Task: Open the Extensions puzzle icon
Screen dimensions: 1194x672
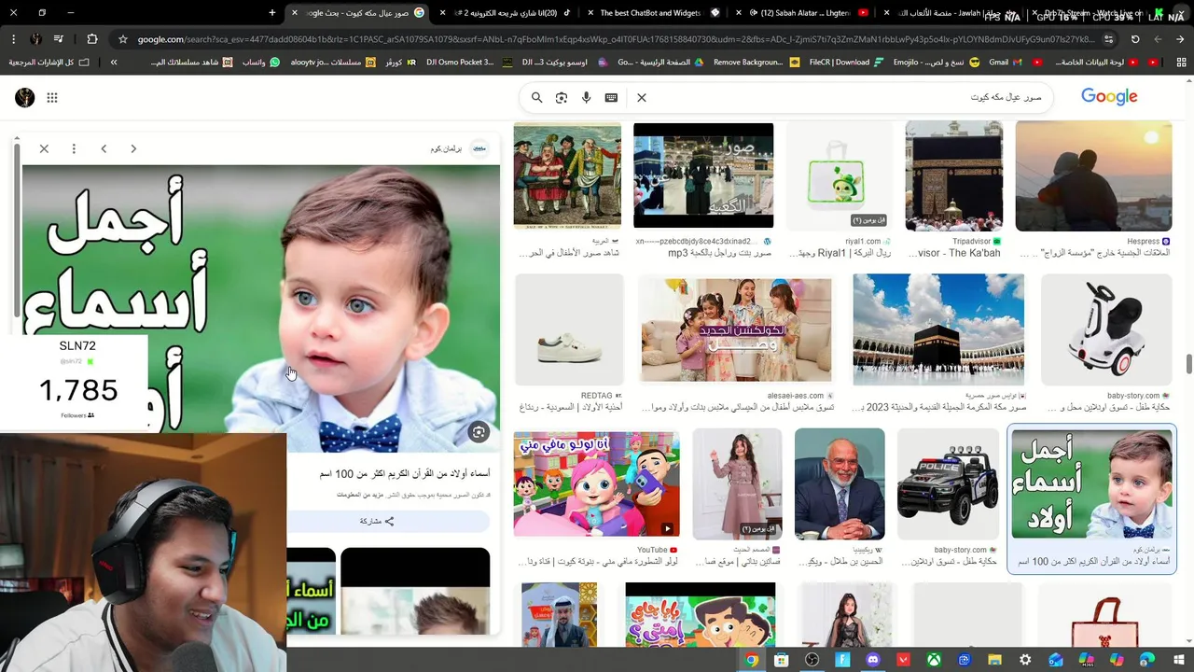Action: [x=91, y=39]
